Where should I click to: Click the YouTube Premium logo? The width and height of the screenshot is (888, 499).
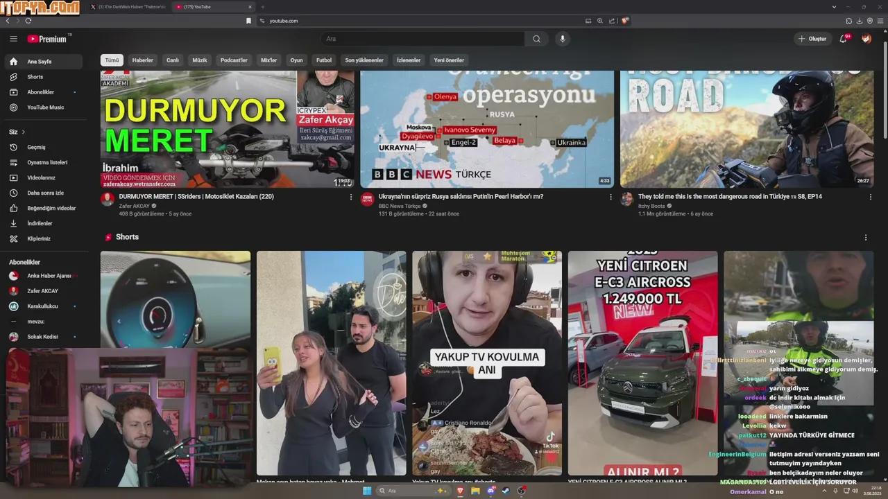coord(47,39)
